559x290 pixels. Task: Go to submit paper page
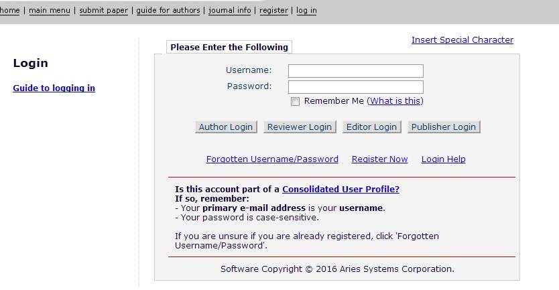coord(103,11)
